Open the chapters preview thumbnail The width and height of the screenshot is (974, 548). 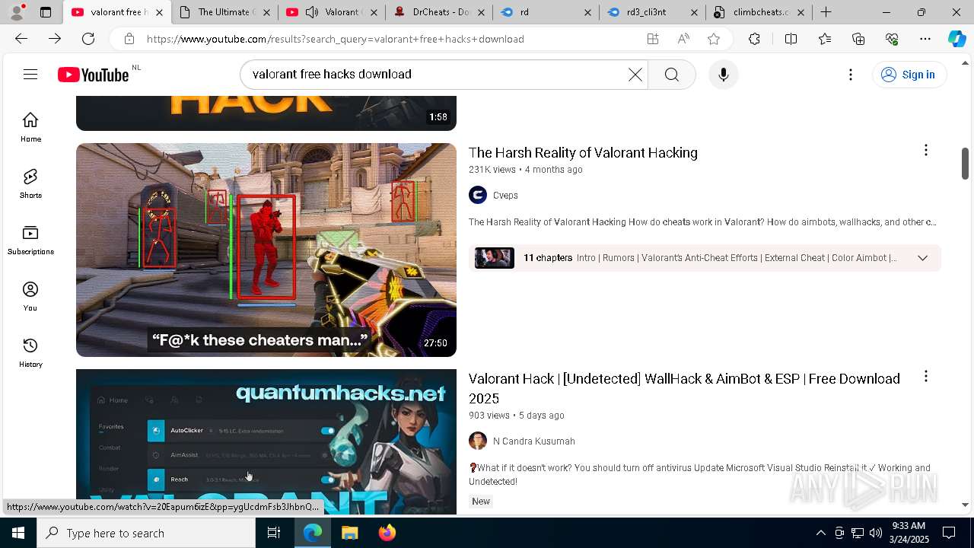click(x=495, y=258)
